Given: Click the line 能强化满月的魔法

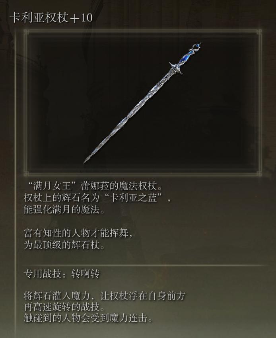Looking at the screenshot, I should [64, 209].
